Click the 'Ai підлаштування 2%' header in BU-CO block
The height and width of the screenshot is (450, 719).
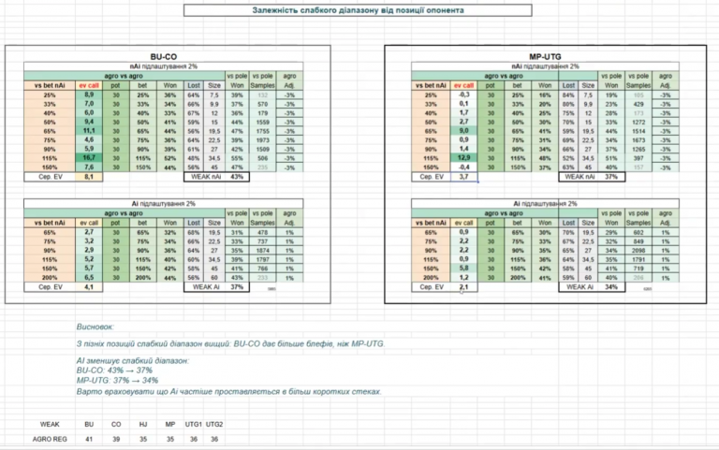(164, 203)
